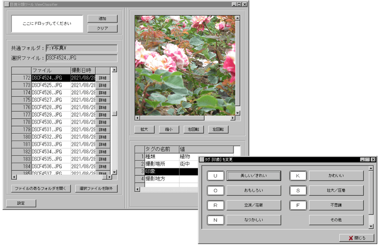The width and height of the screenshot is (380, 246).
Task: Open the 設定 settings button
Action: (x=21, y=203)
